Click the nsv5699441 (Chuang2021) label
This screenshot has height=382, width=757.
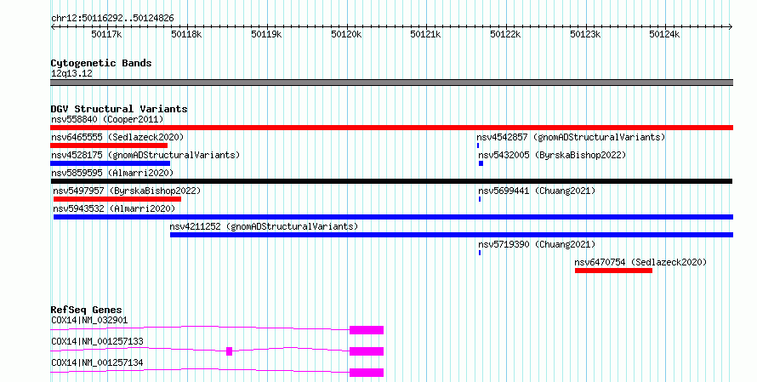click(537, 191)
